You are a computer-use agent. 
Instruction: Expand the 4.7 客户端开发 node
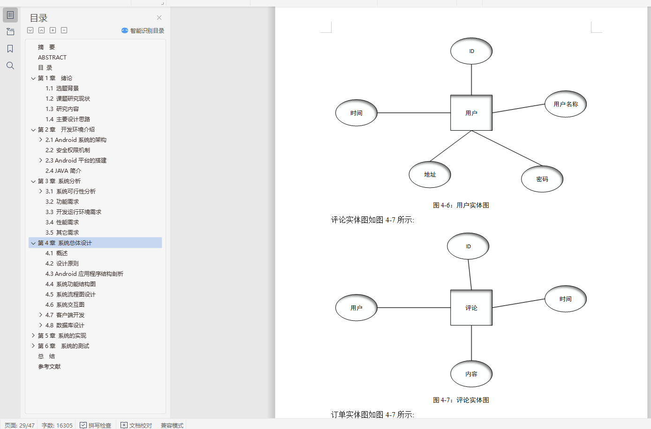(41, 315)
